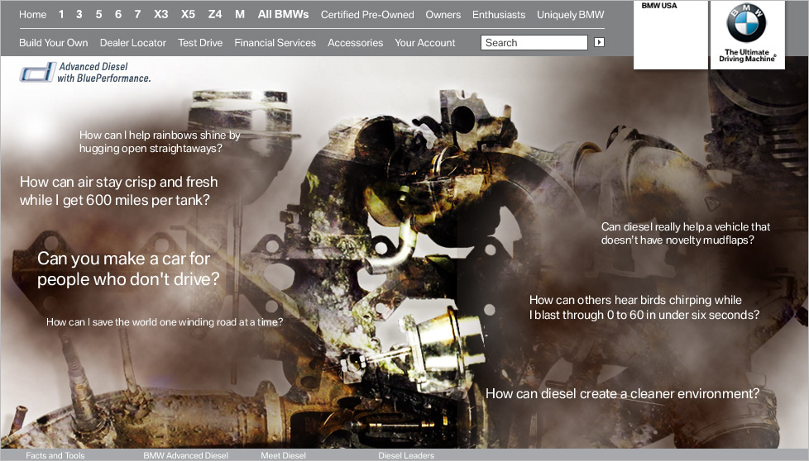Open the Home navigation link

pyautogui.click(x=33, y=15)
